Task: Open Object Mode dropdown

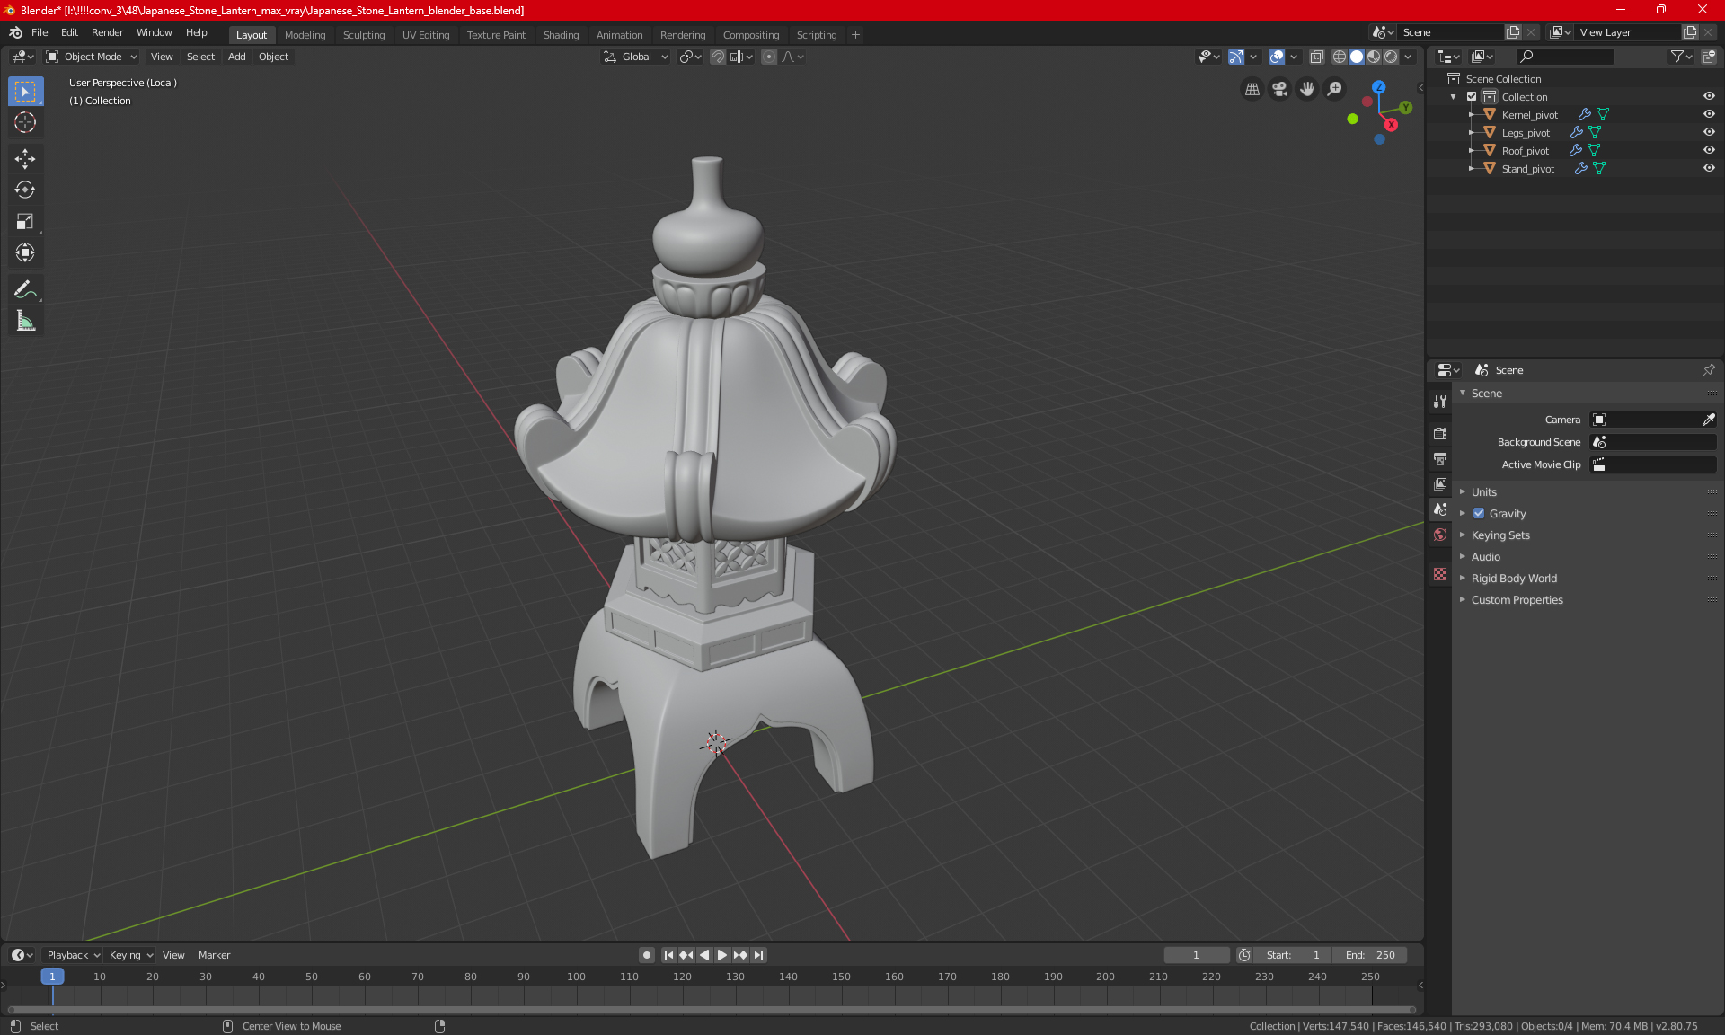Action: 91,57
